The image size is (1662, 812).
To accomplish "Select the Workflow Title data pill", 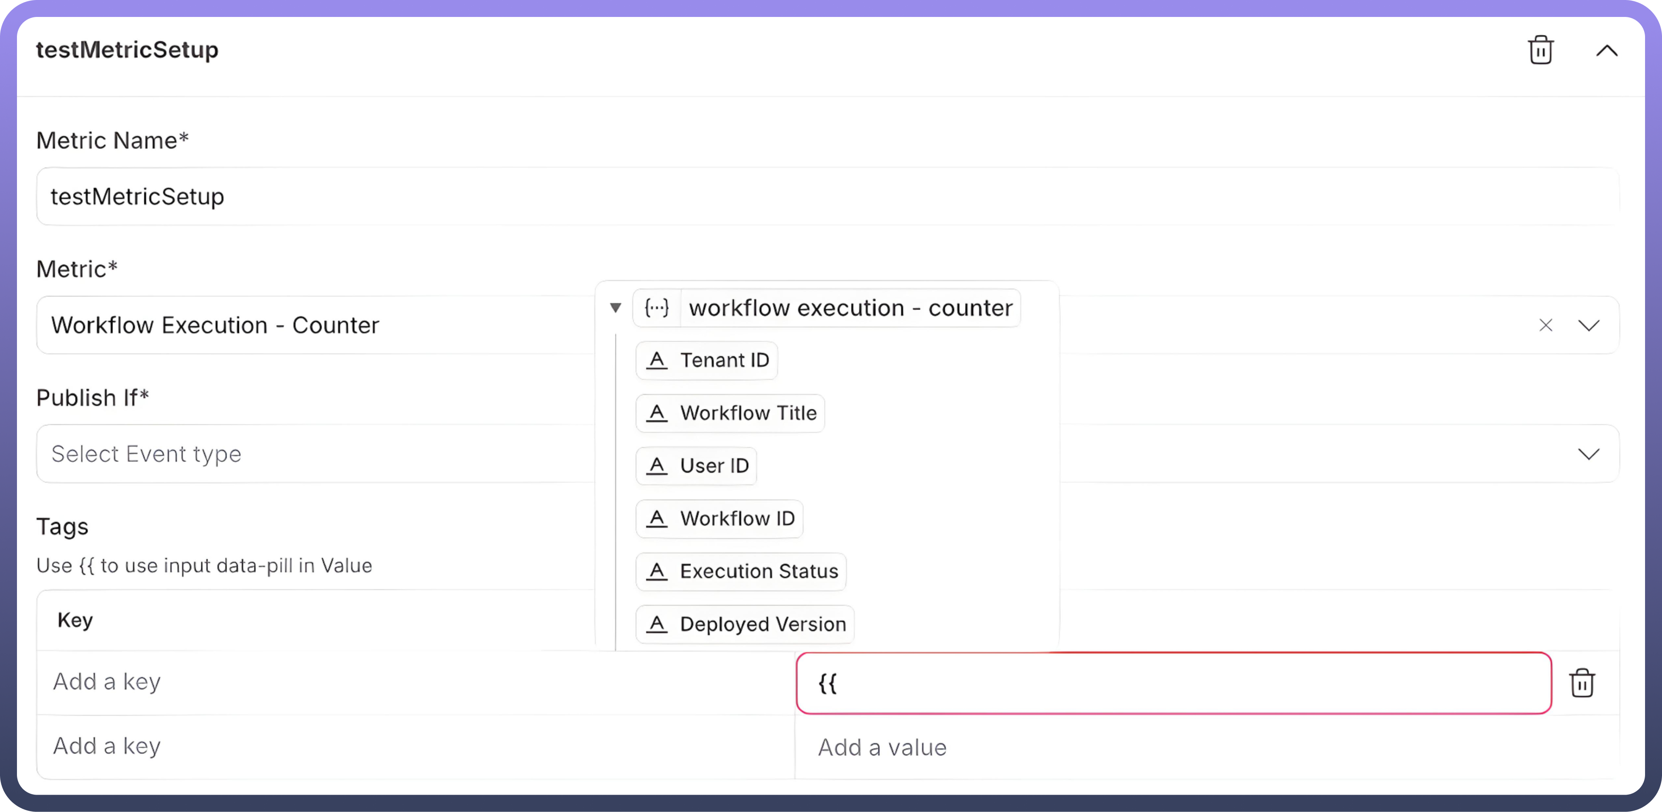I will pos(730,413).
